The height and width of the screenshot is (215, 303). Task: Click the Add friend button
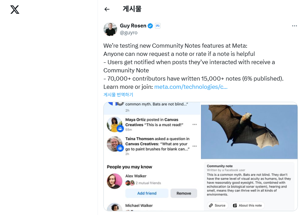(x=147, y=193)
